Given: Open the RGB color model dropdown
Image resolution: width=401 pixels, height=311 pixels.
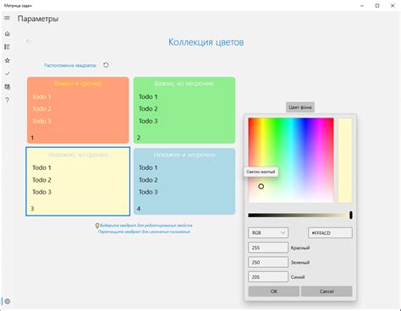Looking at the screenshot, I should click(x=268, y=233).
